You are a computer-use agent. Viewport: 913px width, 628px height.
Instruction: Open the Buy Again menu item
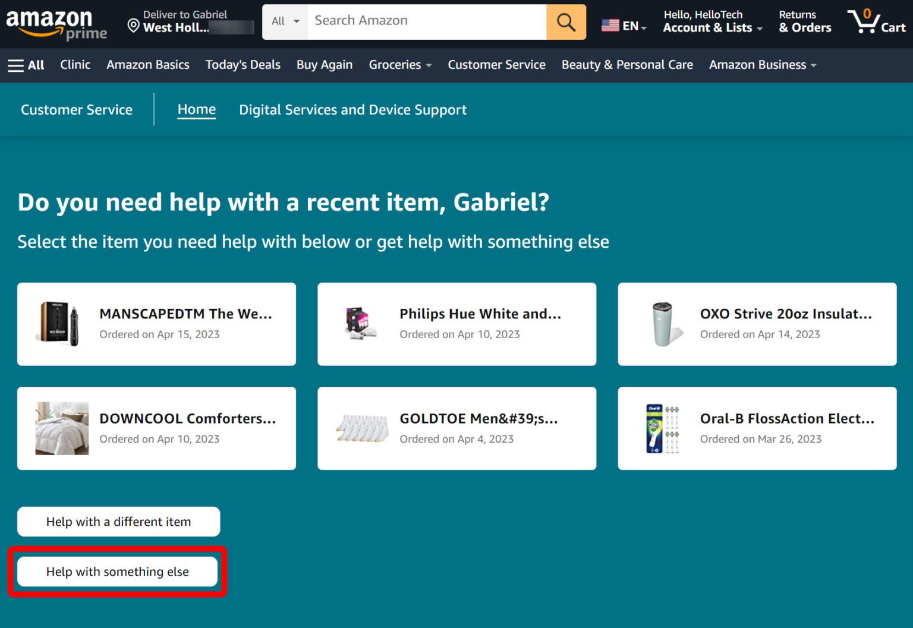click(324, 65)
